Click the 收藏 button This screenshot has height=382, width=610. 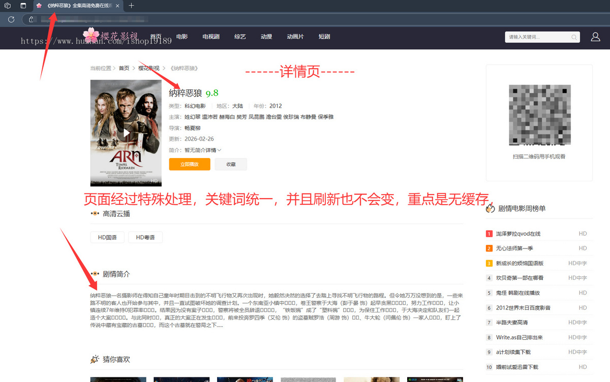[x=231, y=164]
